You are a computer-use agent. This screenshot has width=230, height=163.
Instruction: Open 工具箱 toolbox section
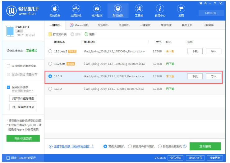(139, 11)
